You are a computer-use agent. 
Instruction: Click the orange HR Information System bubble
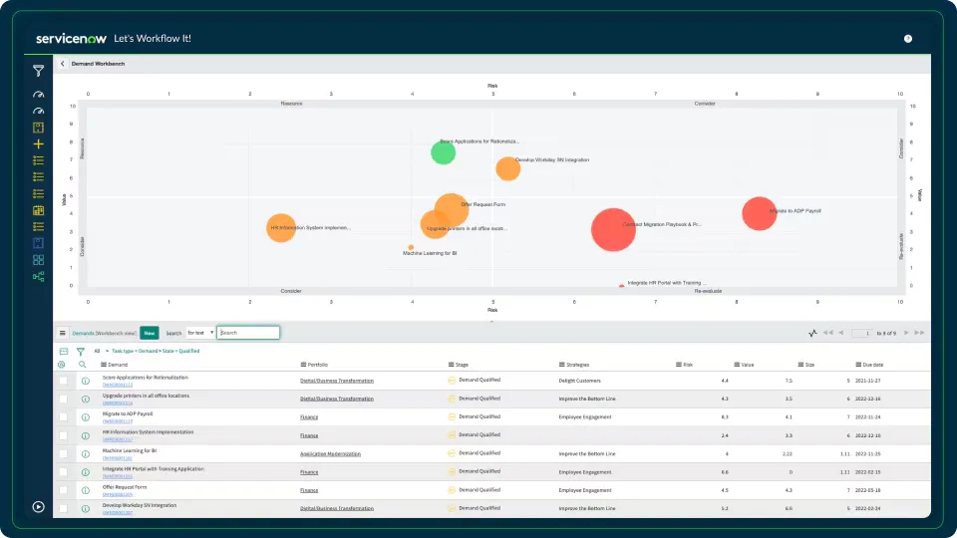(x=281, y=227)
